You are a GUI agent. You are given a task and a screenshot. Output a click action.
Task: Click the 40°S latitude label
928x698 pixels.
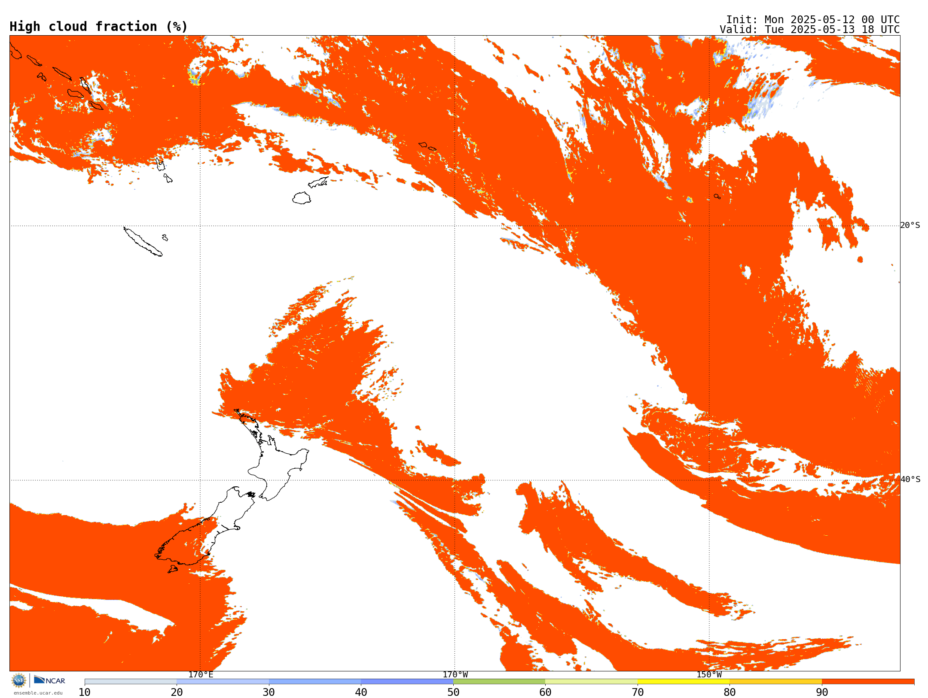pos(910,479)
